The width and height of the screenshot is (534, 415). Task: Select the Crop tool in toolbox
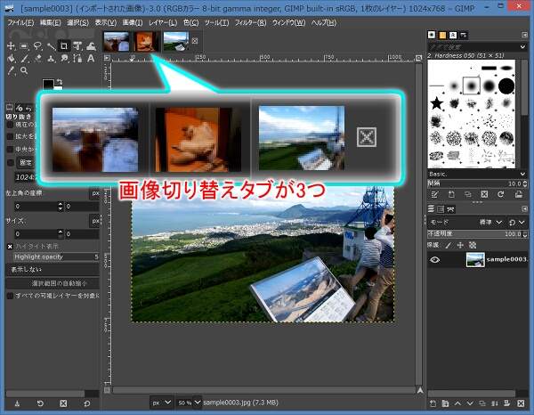click(x=65, y=45)
